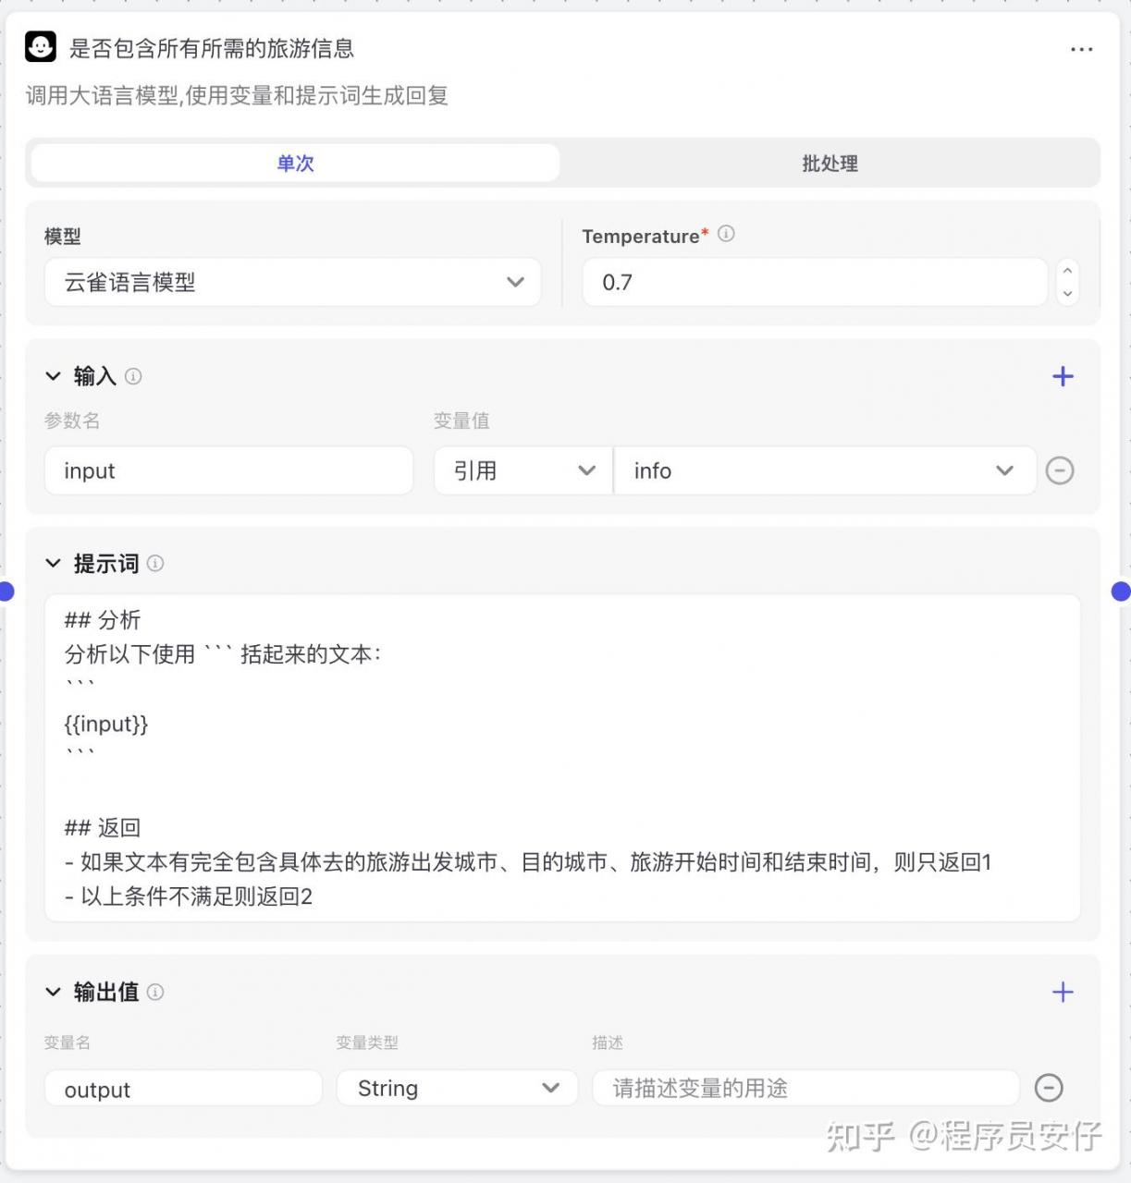Collapse the 输出值 section
The width and height of the screenshot is (1131, 1183).
click(x=53, y=992)
